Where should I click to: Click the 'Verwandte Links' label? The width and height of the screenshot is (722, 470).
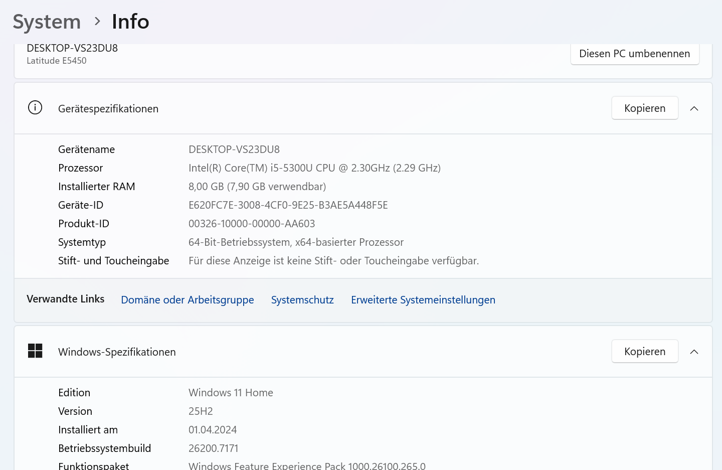coord(66,299)
